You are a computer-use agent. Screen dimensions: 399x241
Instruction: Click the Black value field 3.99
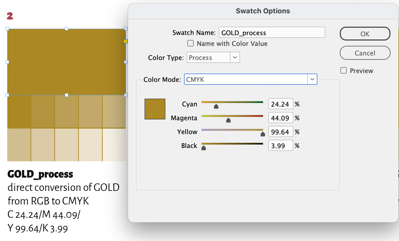(x=281, y=146)
